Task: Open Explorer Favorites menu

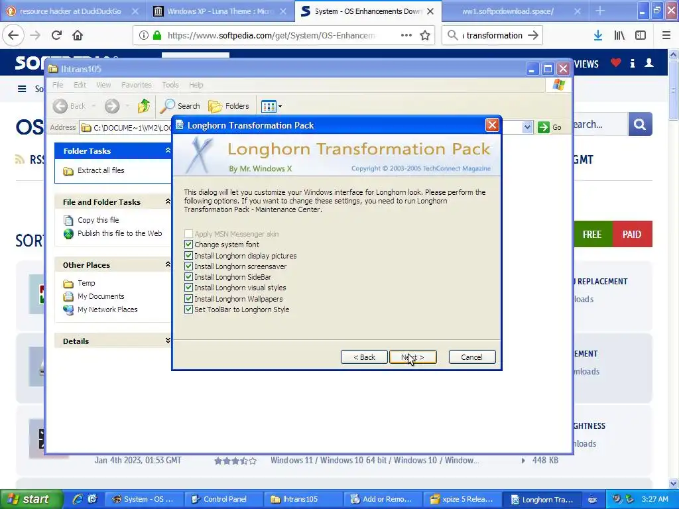Action: [x=137, y=85]
